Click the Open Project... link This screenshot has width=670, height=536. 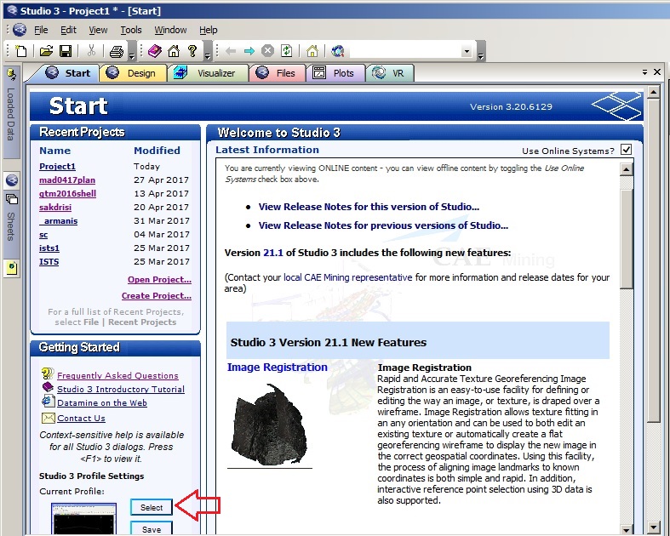(x=159, y=279)
